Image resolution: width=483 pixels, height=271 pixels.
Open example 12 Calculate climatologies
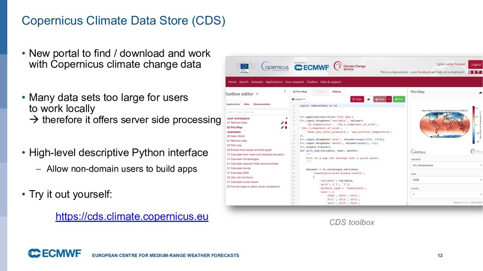(243, 159)
